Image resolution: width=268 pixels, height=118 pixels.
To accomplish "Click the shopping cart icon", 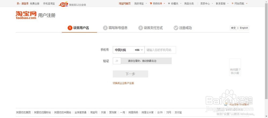I will (x=151, y=3).
